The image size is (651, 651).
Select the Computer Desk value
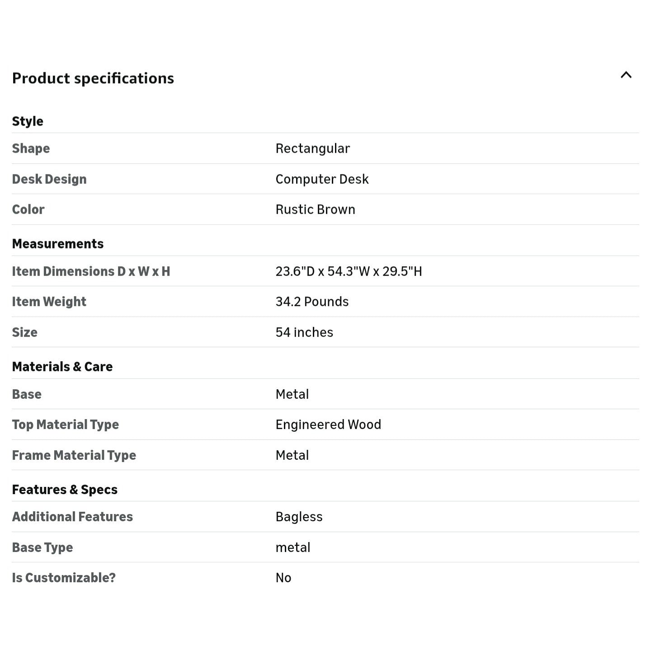point(322,179)
